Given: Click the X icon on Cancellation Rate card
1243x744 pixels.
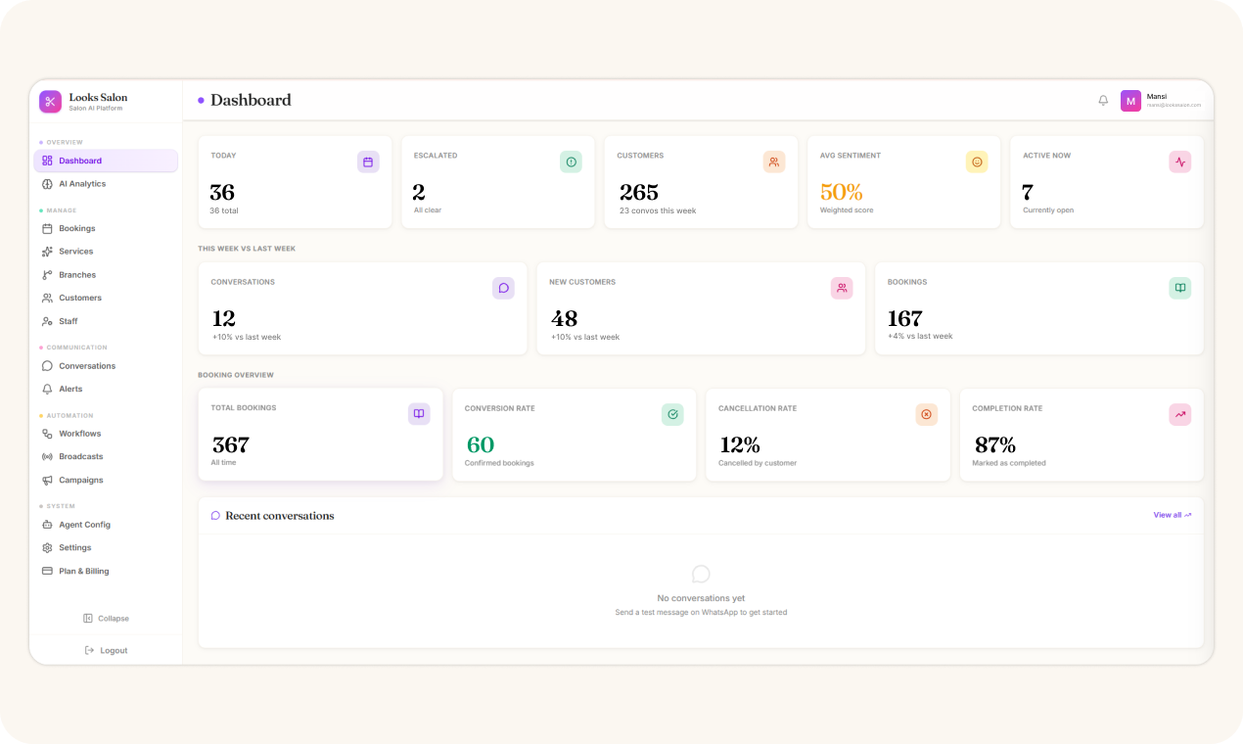Looking at the screenshot, I should tap(927, 414).
